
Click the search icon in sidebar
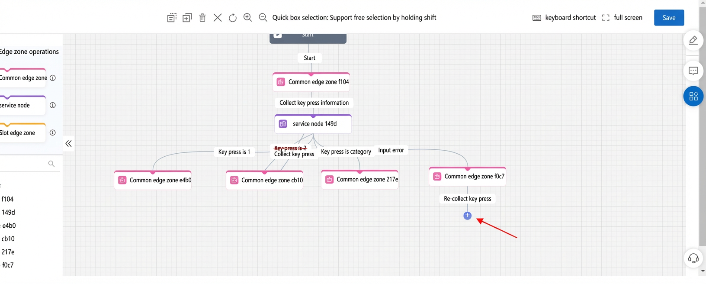pos(51,164)
